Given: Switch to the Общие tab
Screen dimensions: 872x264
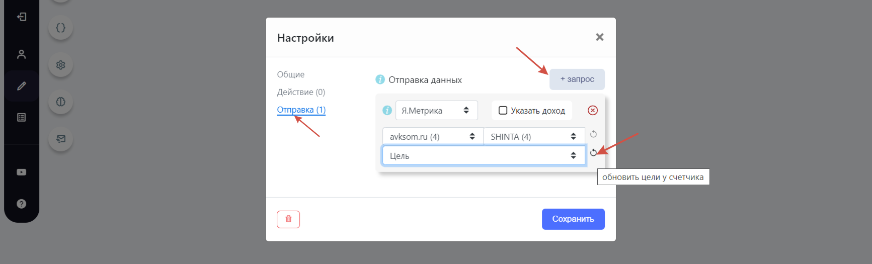Looking at the screenshot, I should [291, 74].
